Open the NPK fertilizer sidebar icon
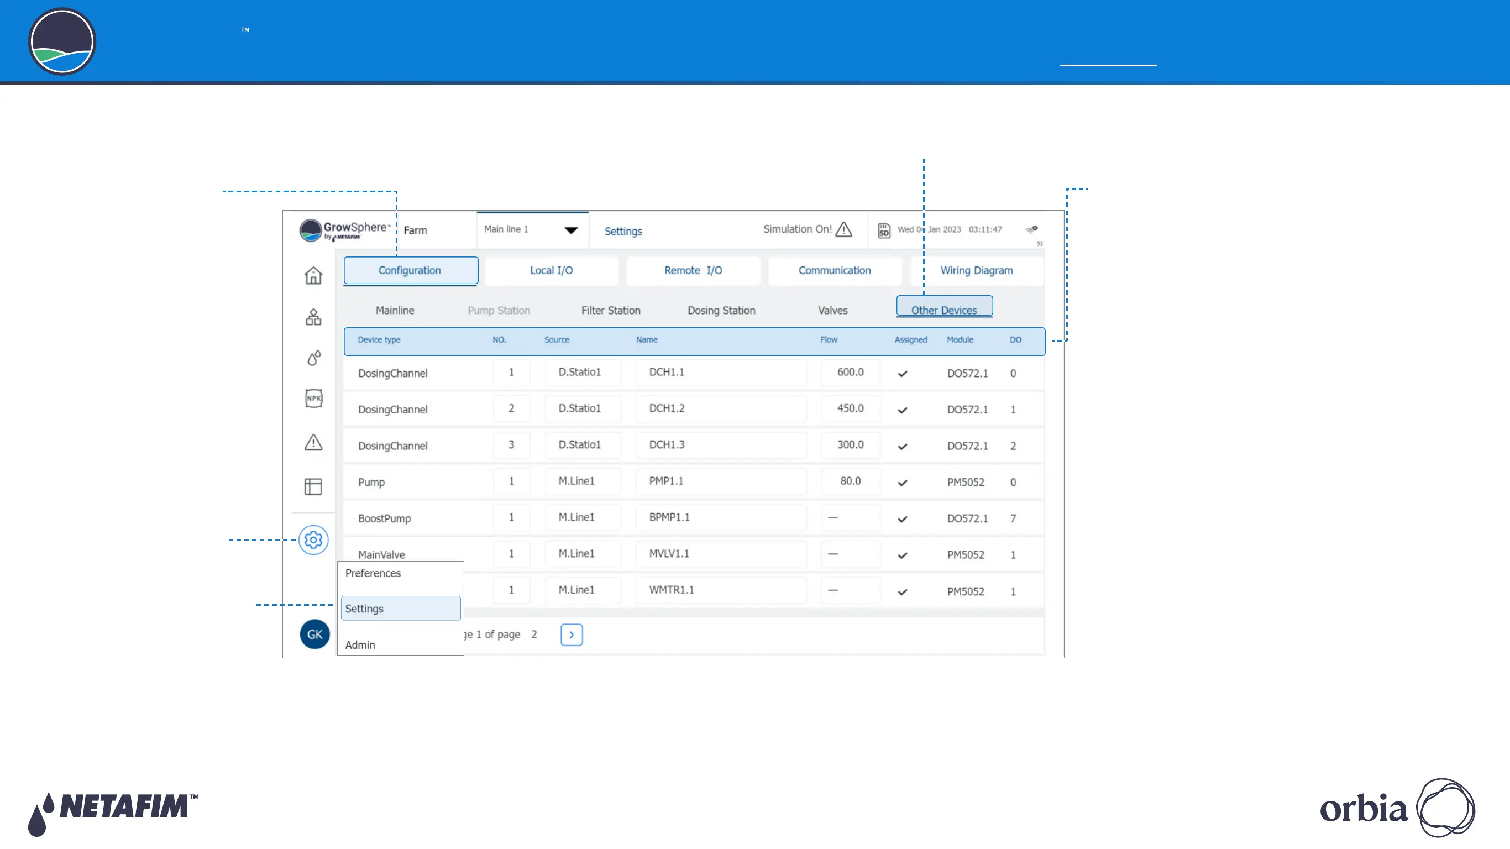 point(313,398)
